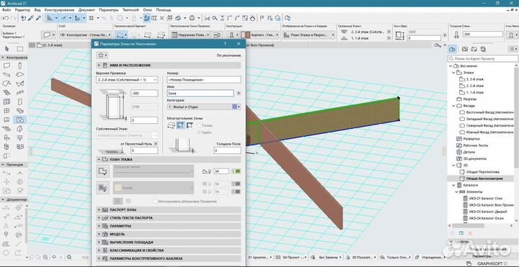This screenshot has width=519, height=267.
Task: Toggle the Использовать Штриховку Покрытия checkbox
Action: (155, 202)
